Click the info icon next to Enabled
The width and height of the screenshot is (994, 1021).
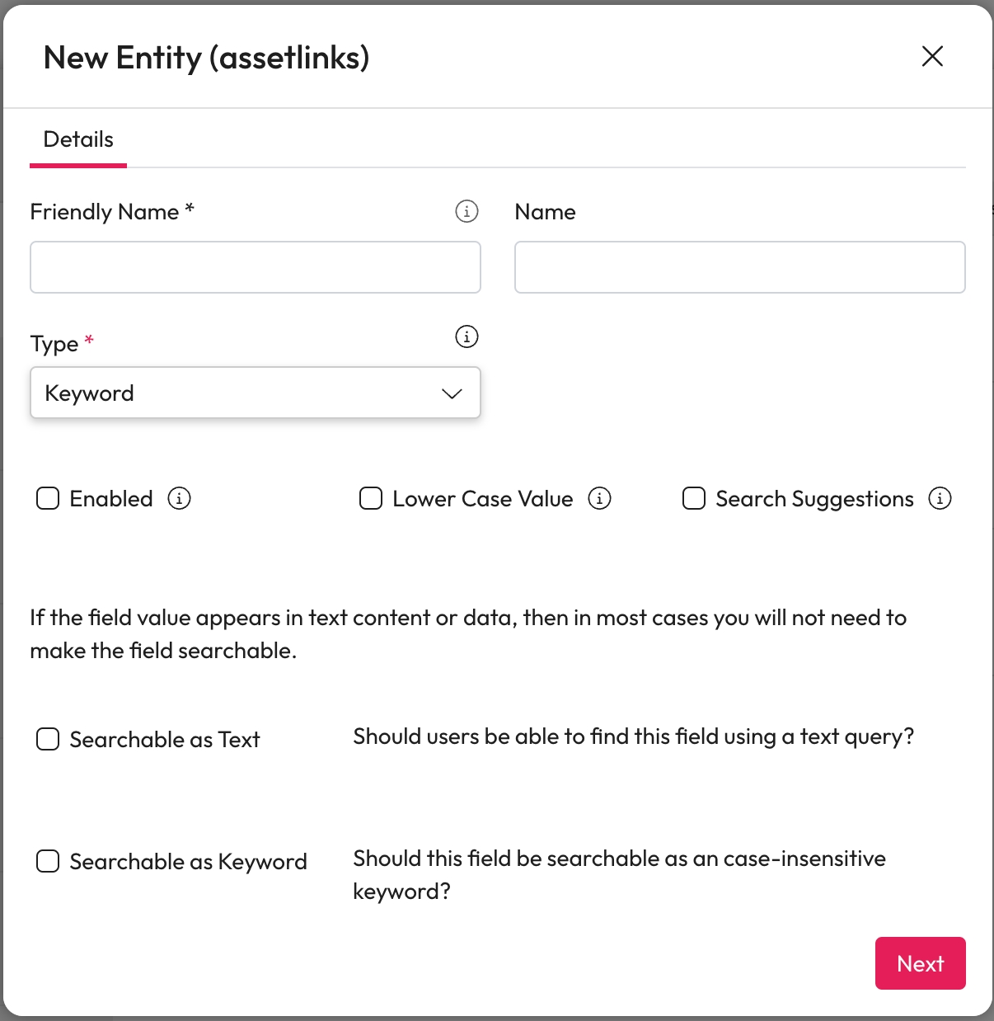point(179,498)
